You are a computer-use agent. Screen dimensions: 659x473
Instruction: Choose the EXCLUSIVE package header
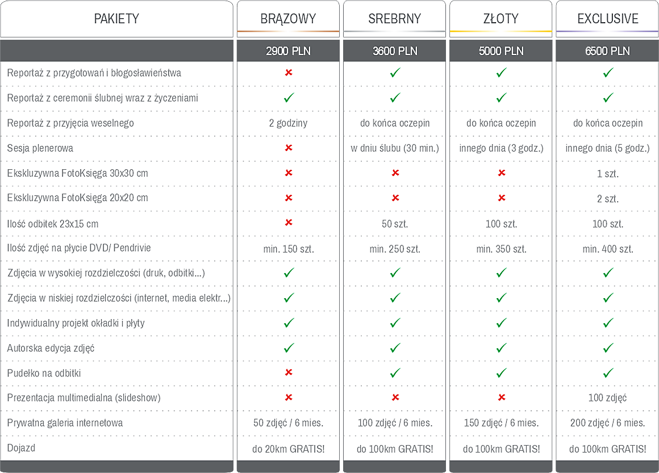(608, 19)
